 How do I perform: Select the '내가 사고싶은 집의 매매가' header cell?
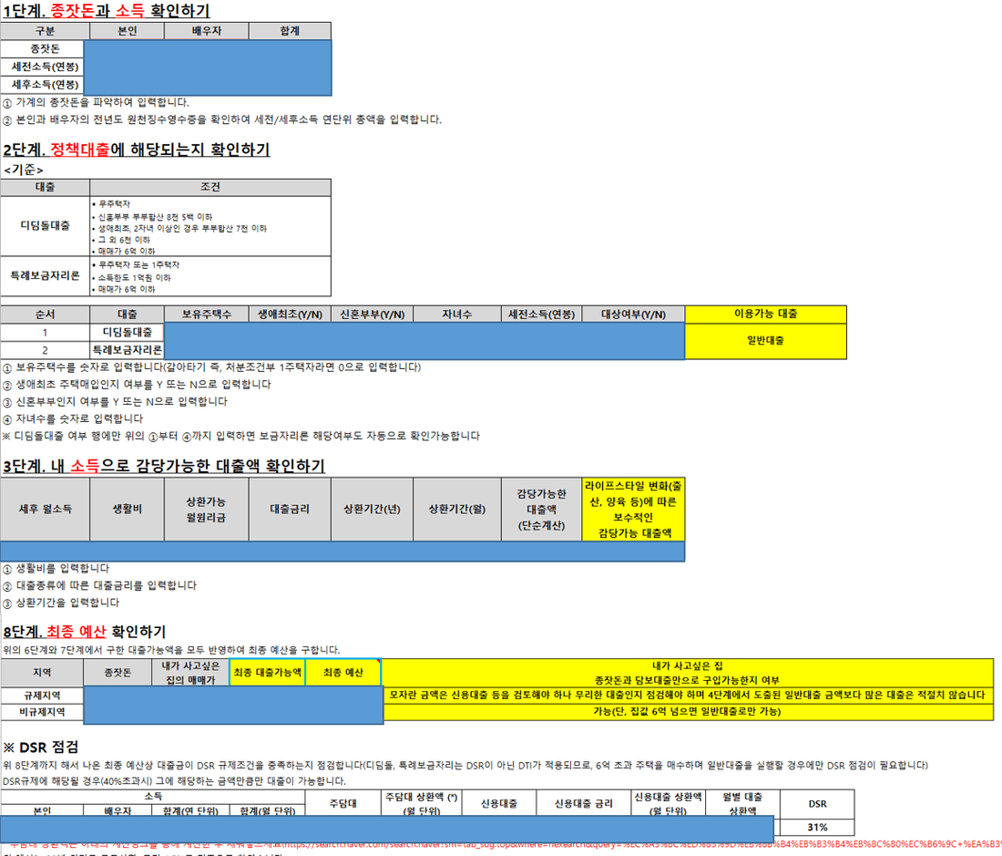(190, 673)
